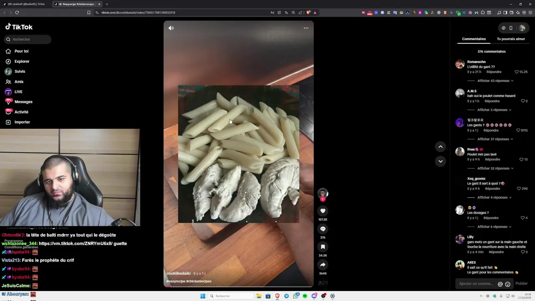The height and width of the screenshot is (301, 535).
Task: Open Romanechn's profile avatar in comments
Action: point(460,64)
